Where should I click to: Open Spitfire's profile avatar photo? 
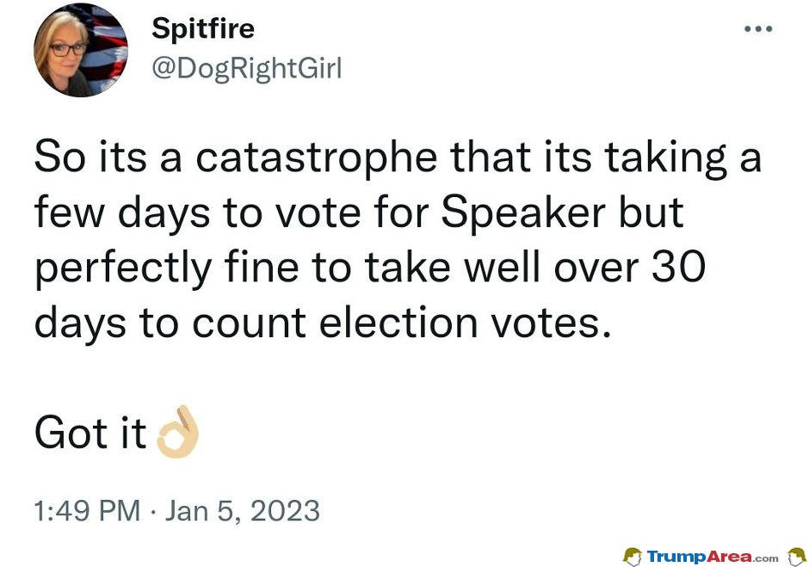81,50
